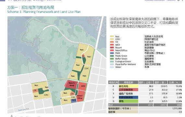Click legend text "洪水泛洪区湿地"
This screenshot has height=117, width=185.
153,64
